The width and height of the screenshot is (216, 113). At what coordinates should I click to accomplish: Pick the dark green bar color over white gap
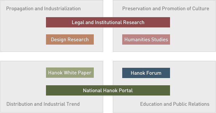click(108, 90)
